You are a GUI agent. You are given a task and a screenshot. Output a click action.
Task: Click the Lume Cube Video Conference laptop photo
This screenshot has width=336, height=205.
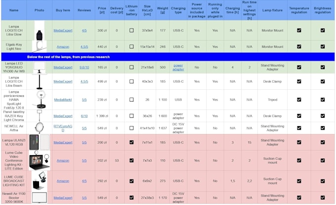(x=40, y=161)
